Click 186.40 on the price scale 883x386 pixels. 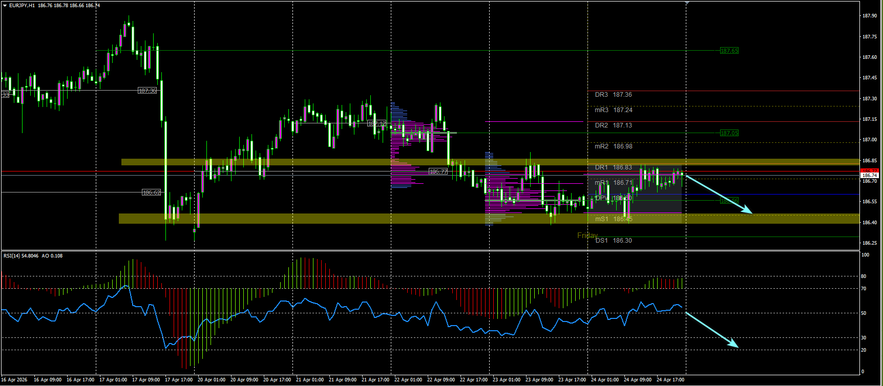tap(870, 223)
